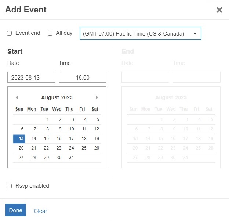The image size is (229, 221).
Task: Pick August 9 in start calendar
Action: tap(60, 129)
